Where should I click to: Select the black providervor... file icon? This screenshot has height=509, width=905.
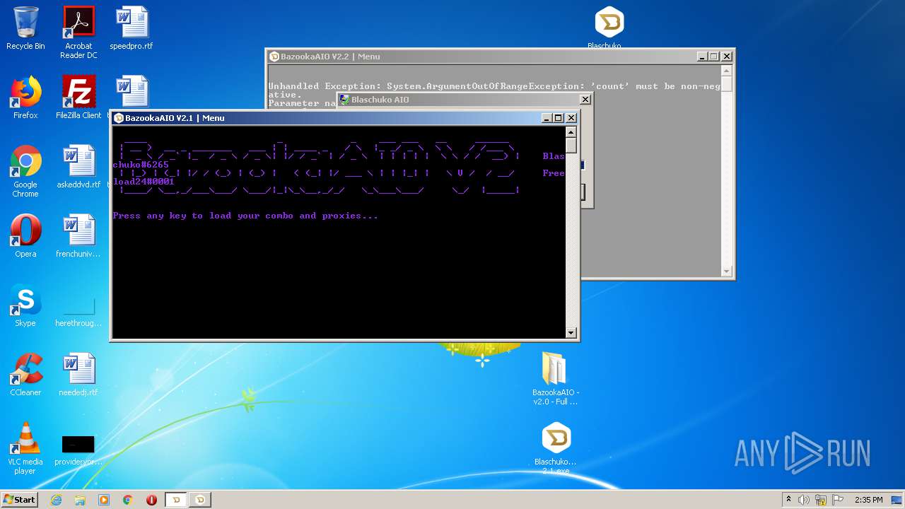[x=78, y=450]
